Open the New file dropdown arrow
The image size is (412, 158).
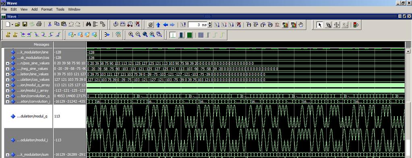(12, 25)
